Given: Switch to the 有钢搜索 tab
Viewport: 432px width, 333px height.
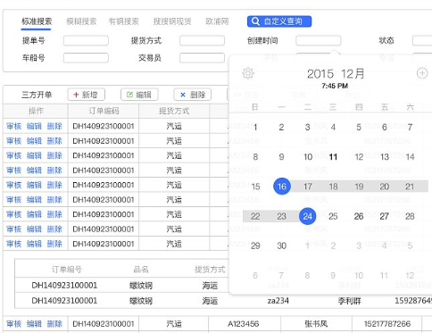Looking at the screenshot, I should [123, 21].
